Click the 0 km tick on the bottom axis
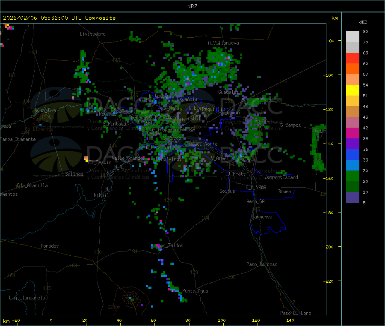The image size is (385, 326). pyautogui.click(x=51, y=320)
